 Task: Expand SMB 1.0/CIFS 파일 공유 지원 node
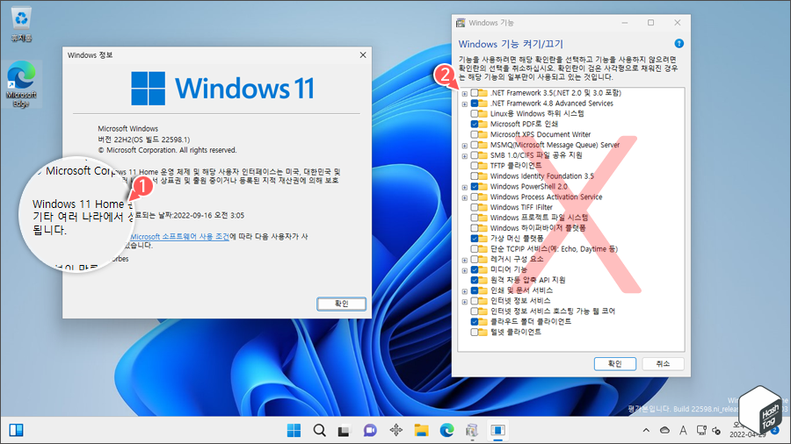465,156
